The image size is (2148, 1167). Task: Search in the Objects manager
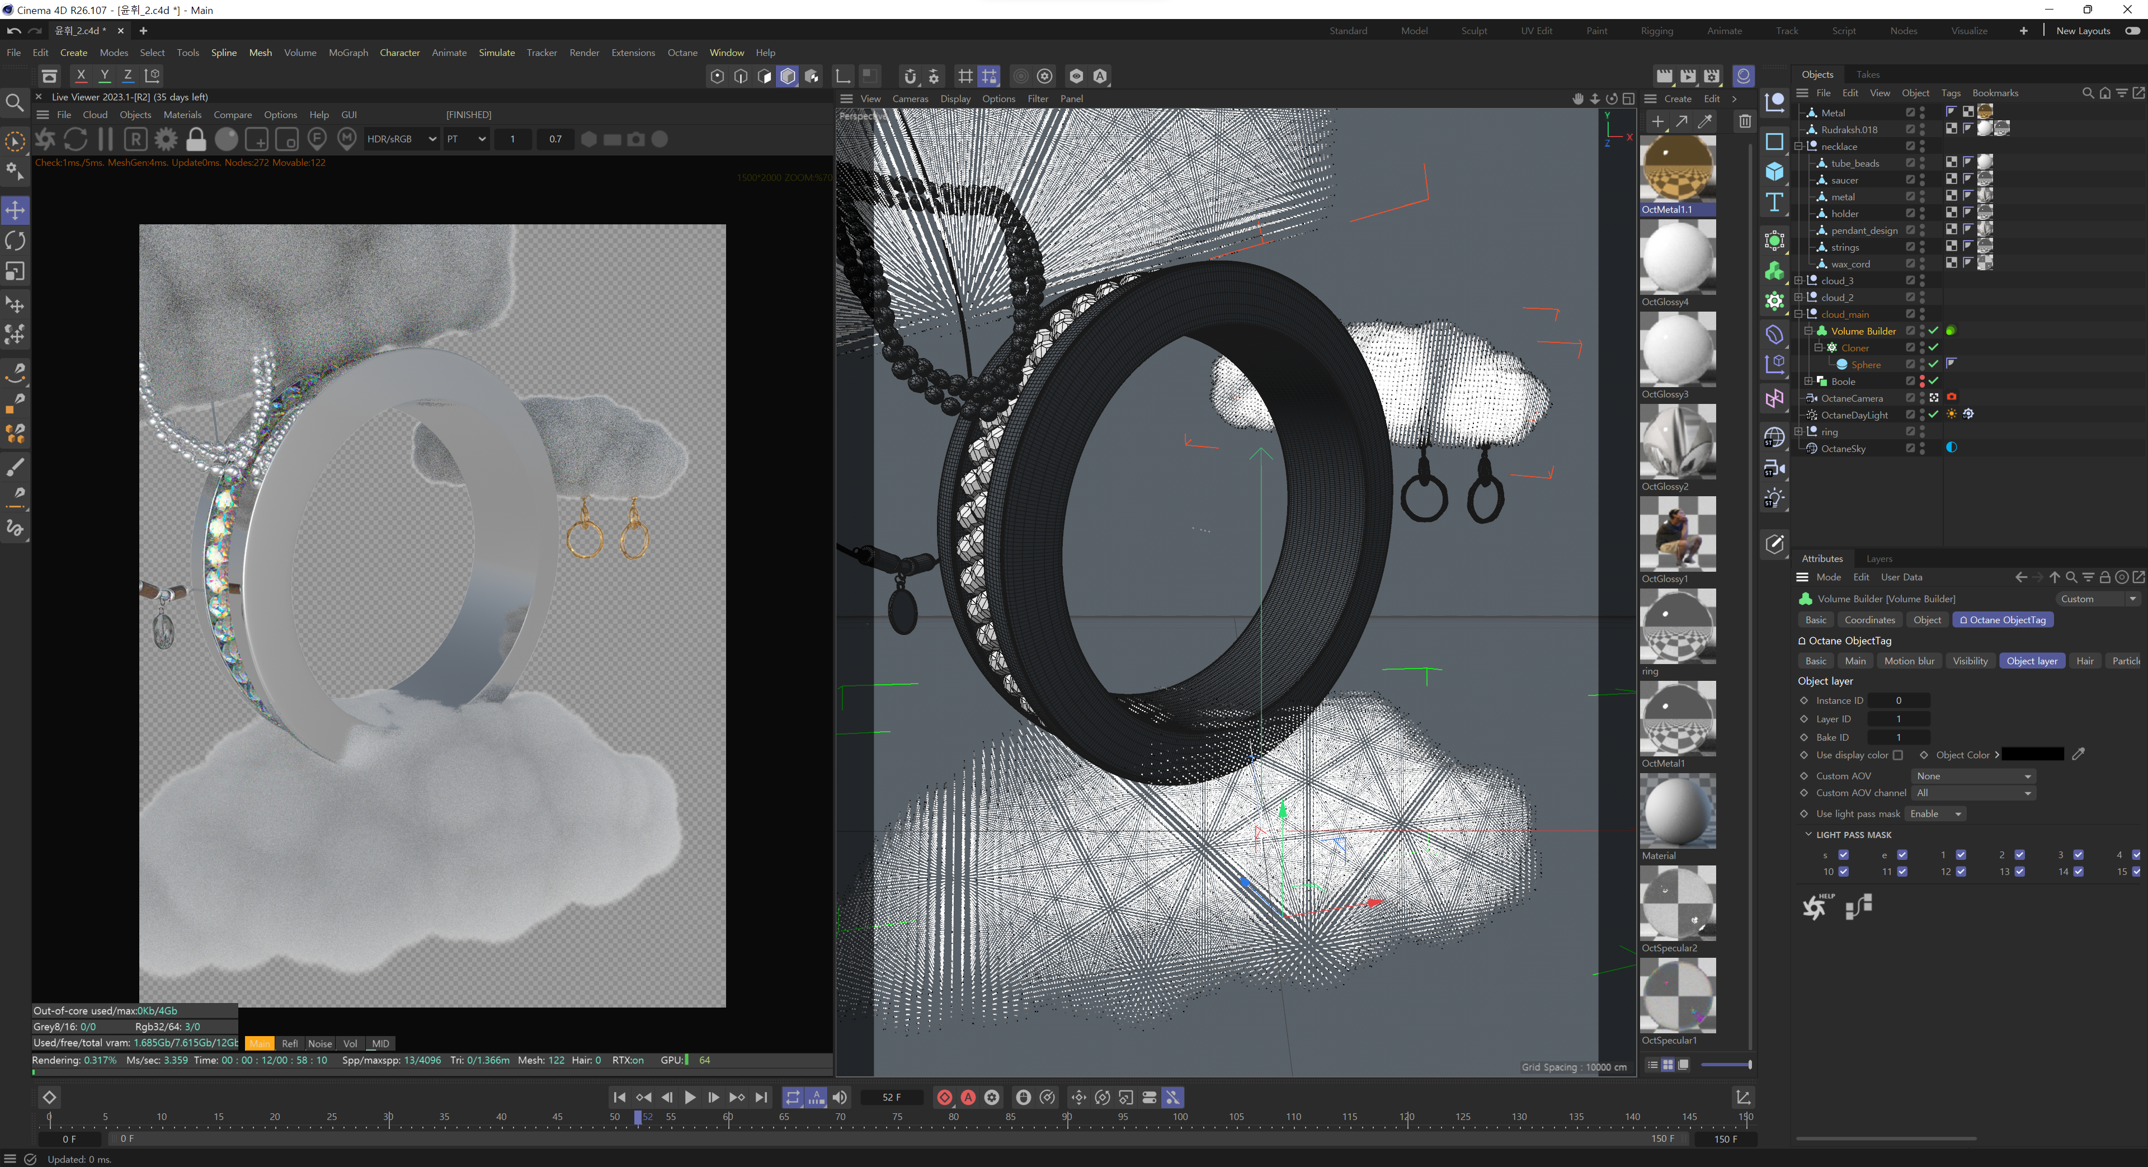tap(2087, 93)
